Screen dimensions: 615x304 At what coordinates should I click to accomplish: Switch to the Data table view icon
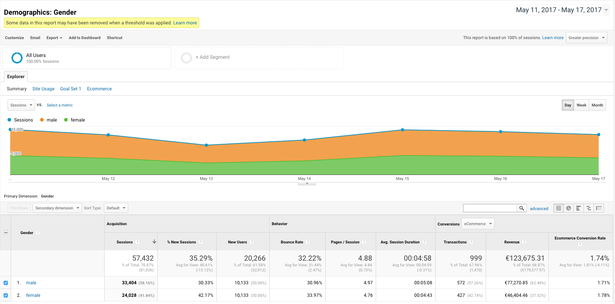tap(558, 208)
